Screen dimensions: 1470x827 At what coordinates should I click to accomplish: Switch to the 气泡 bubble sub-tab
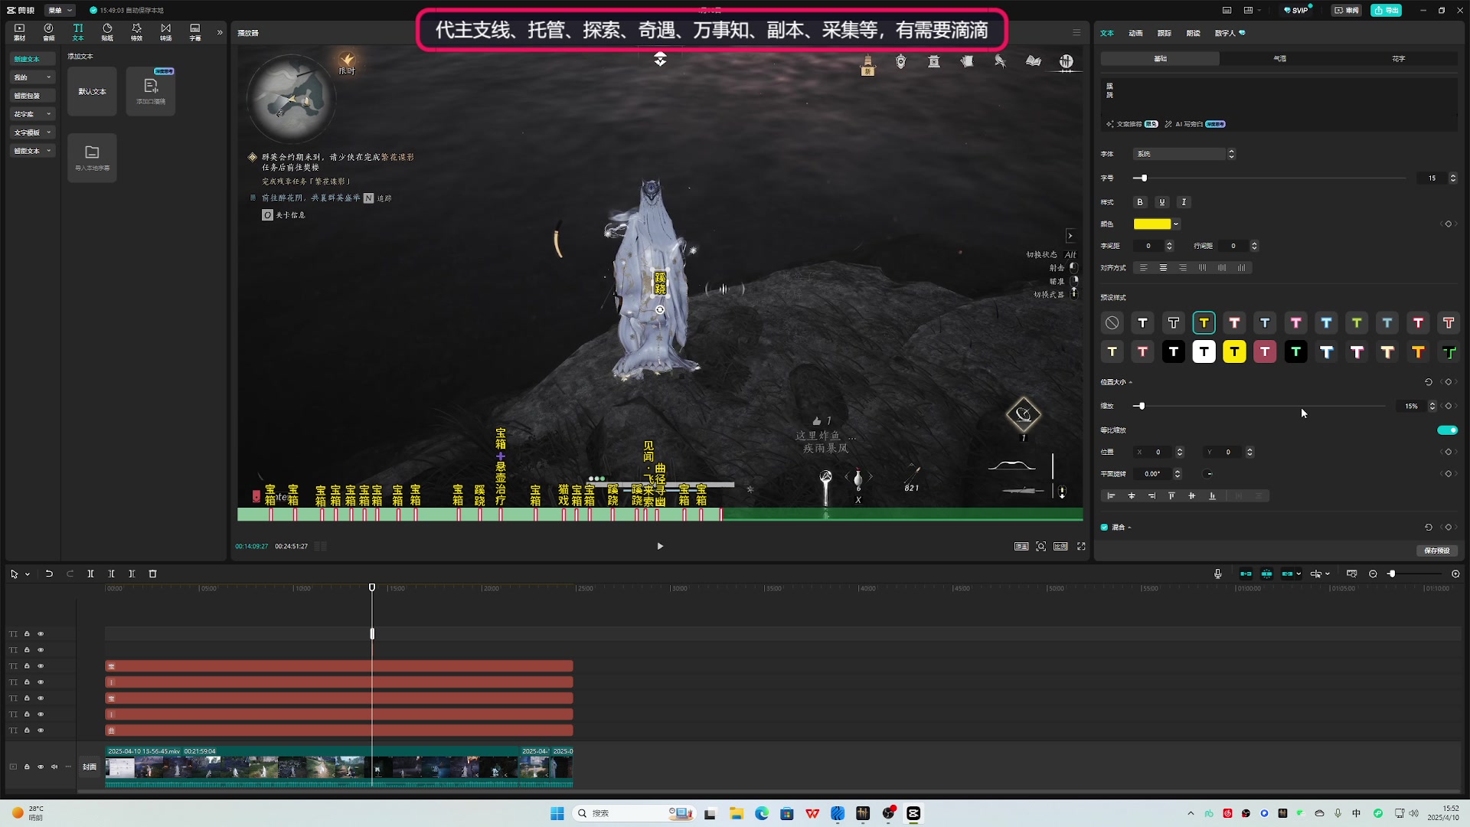coord(1280,59)
